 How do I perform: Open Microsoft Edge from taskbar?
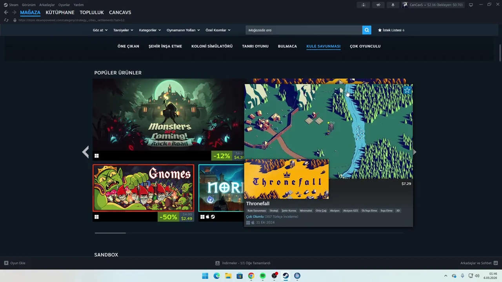(216, 276)
